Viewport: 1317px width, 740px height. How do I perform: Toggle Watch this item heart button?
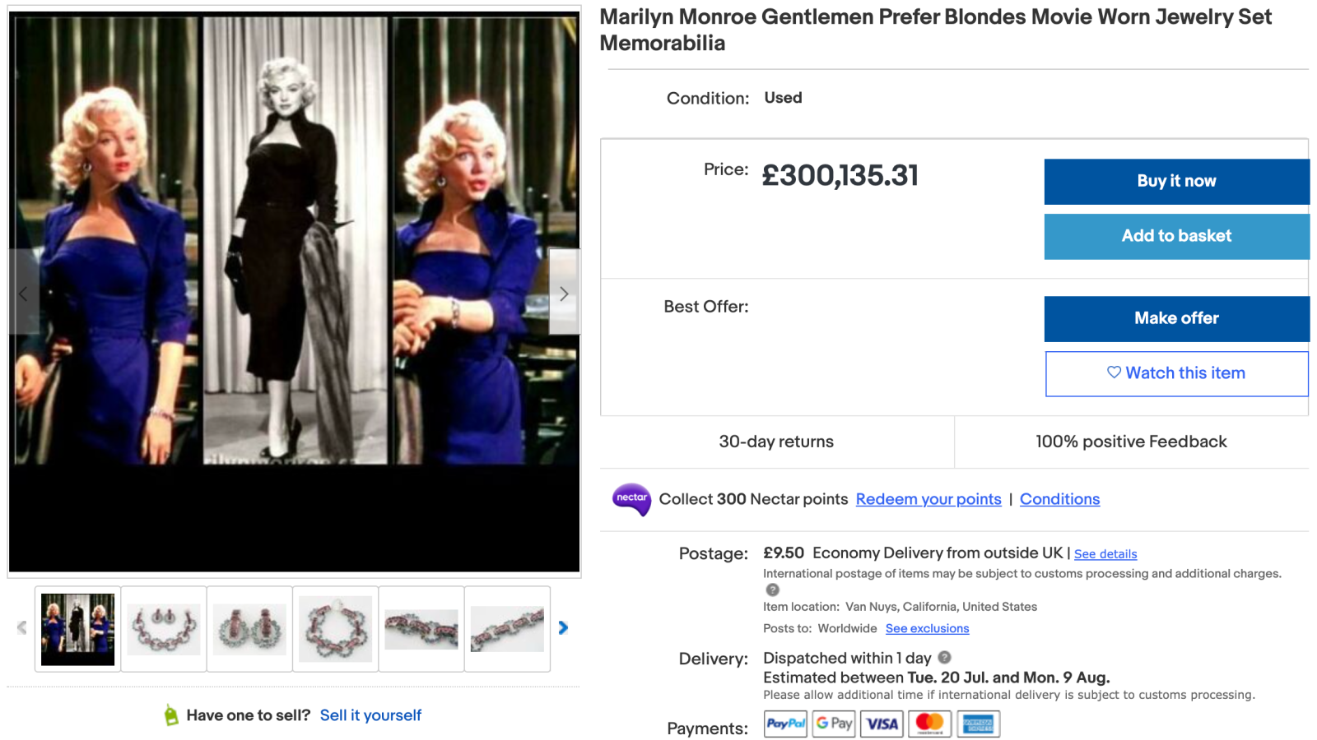click(x=1176, y=373)
